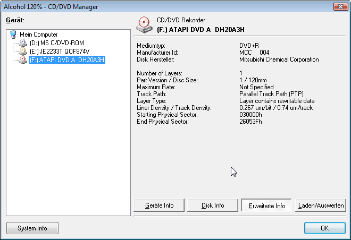
Task: Click the End Physical Sector value 26053Fh
Action: (x=251, y=122)
